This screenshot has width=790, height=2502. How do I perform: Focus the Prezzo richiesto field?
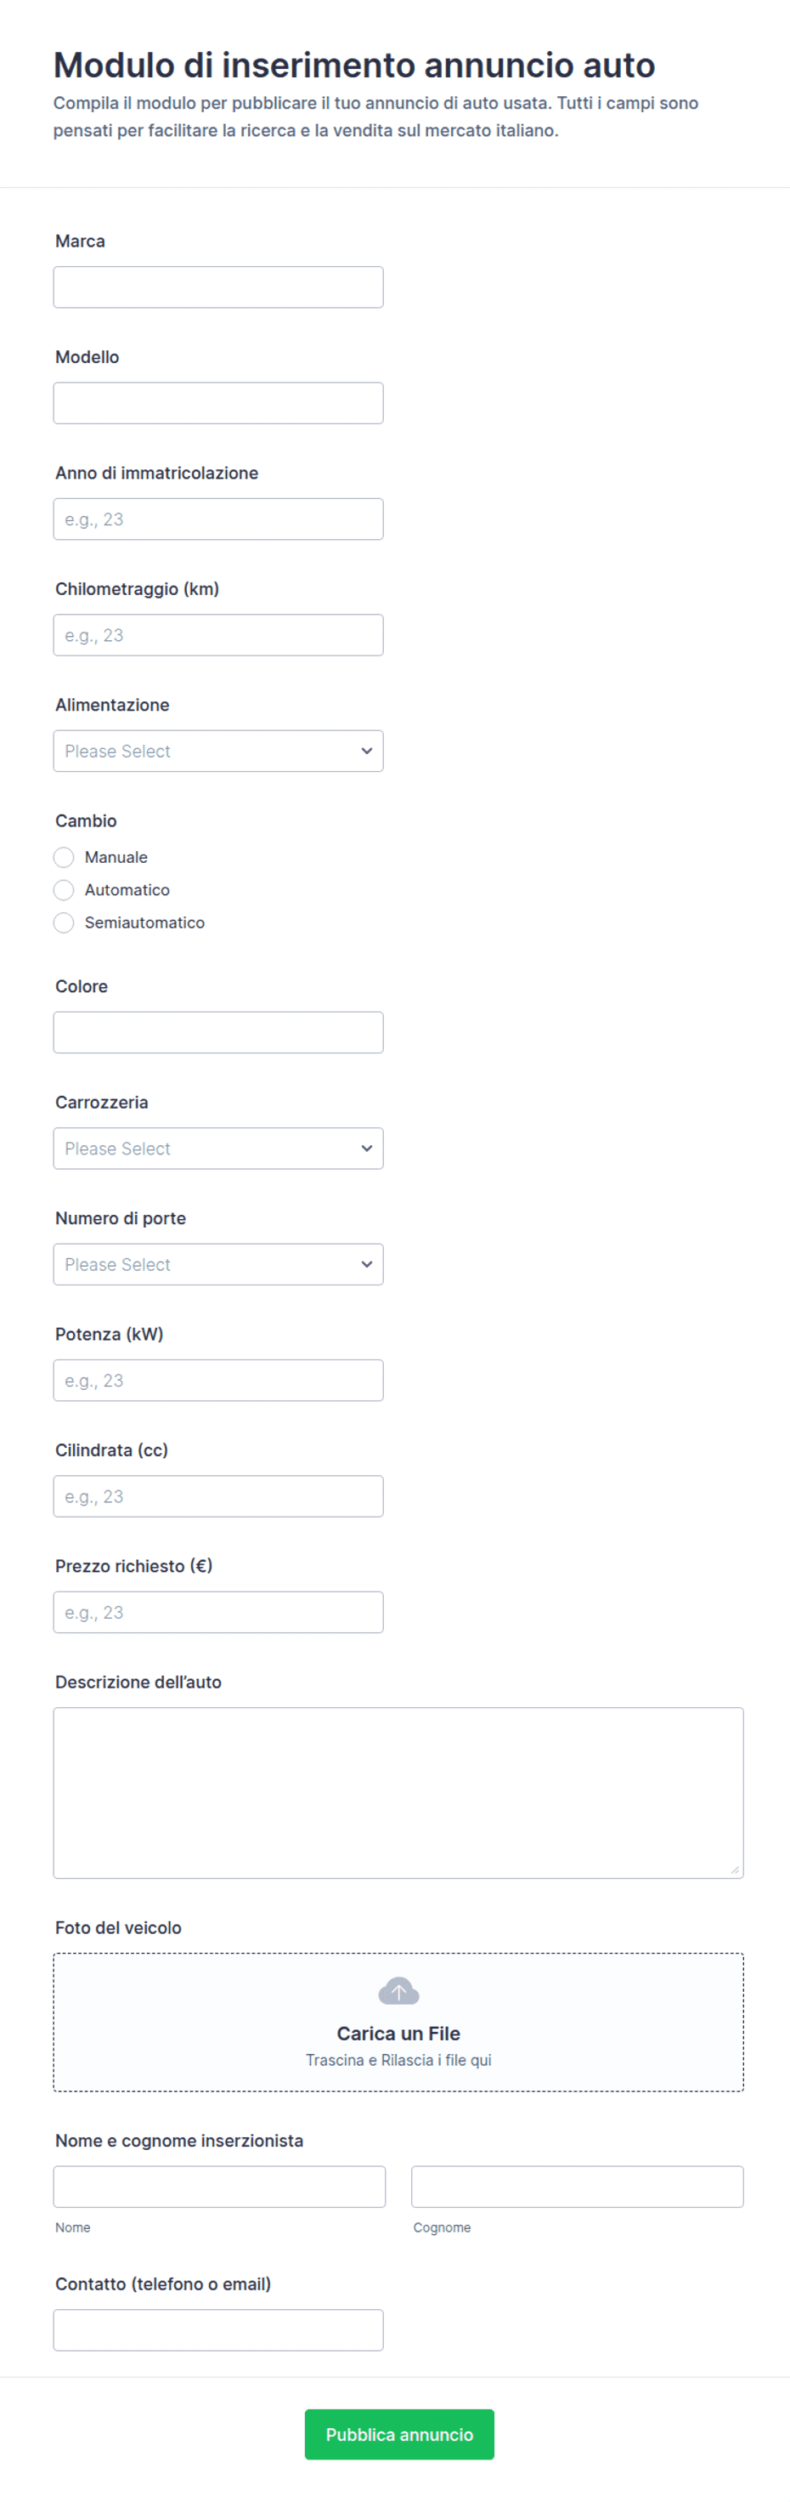pos(218,1612)
